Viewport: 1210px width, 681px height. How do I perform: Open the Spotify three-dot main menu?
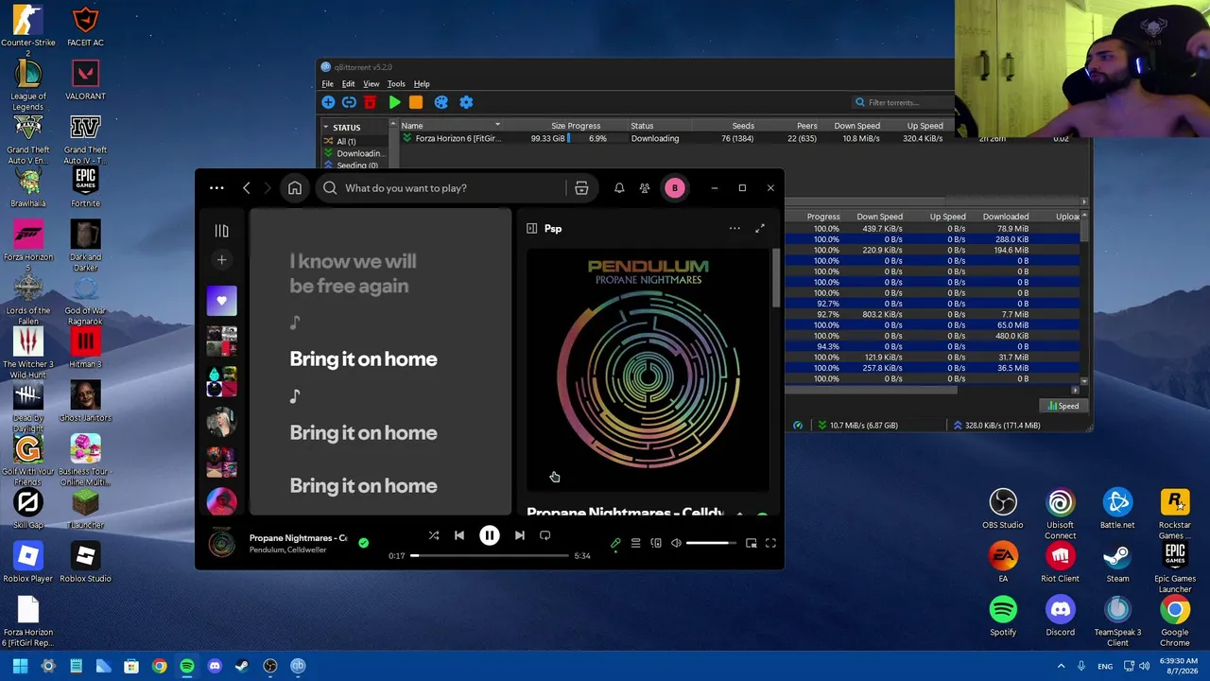(x=216, y=188)
